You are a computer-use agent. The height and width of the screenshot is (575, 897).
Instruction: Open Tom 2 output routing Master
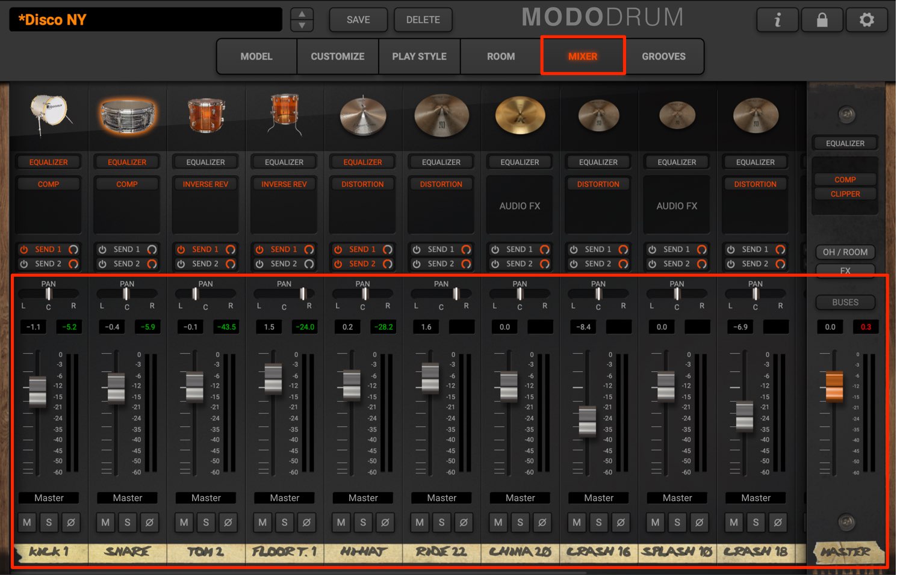[x=206, y=498]
